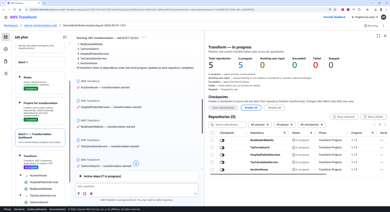Screen dimensions: 390x212
Task: Open the documents sidebar icon
Action: (6, 61)
